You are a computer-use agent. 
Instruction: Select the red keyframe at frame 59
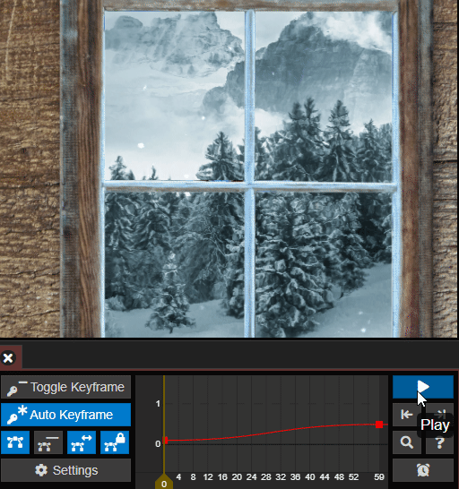point(379,425)
